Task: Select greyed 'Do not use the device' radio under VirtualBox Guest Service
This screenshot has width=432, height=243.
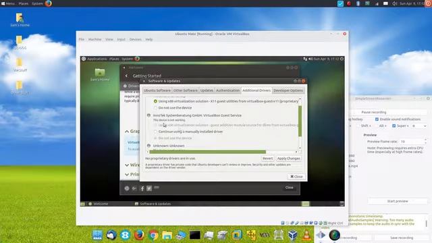Action: point(155,138)
